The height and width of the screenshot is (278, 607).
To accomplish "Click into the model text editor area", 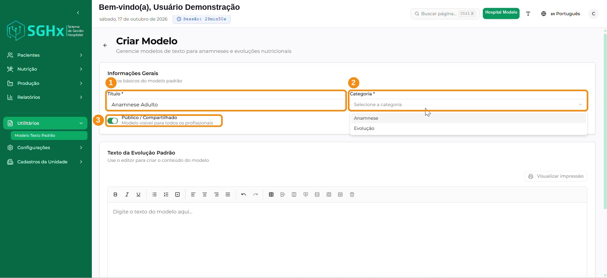I will click(x=347, y=240).
